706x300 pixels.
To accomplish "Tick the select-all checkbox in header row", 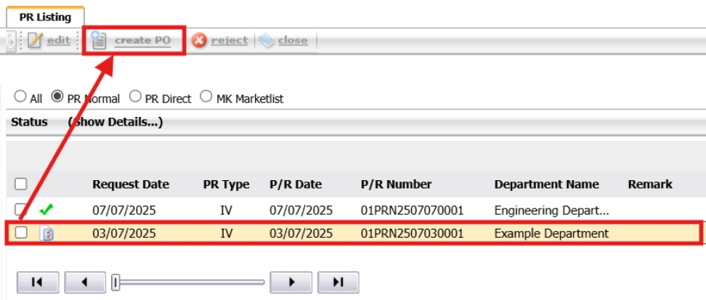I will [x=21, y=185].
